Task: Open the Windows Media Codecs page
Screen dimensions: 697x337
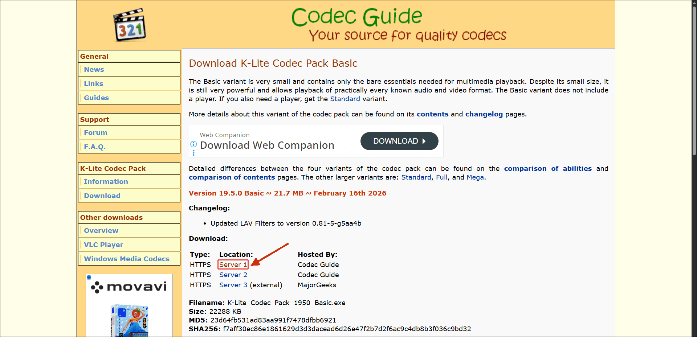Action: click(x=126, y=259)
